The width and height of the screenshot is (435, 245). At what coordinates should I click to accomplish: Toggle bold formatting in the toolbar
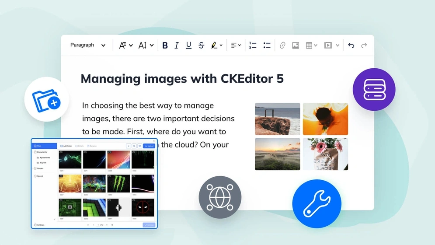(x=165, y=45)
